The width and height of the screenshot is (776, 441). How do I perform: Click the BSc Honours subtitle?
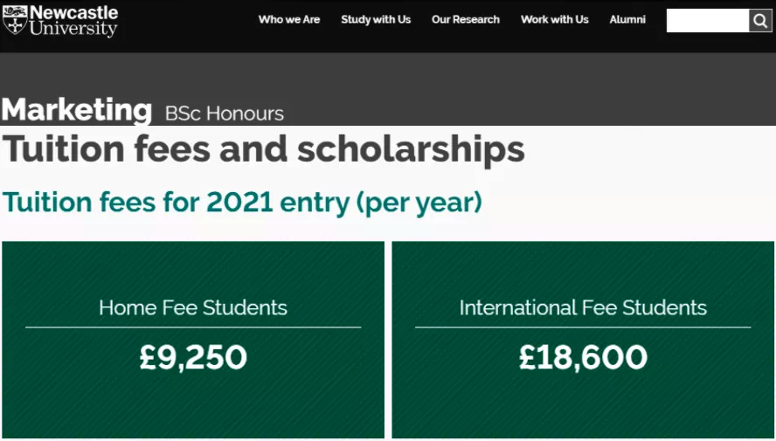(225, 114)
